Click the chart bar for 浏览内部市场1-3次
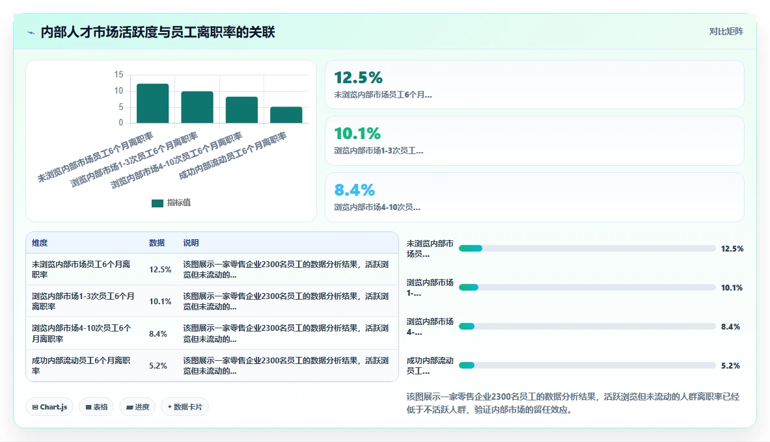 (x=197, y=107)
